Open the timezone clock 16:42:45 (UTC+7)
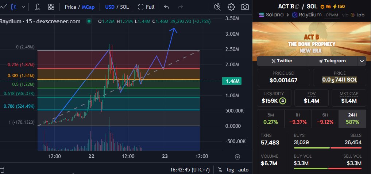The height and width of the screenshot is (174, 371). (190, 170)
